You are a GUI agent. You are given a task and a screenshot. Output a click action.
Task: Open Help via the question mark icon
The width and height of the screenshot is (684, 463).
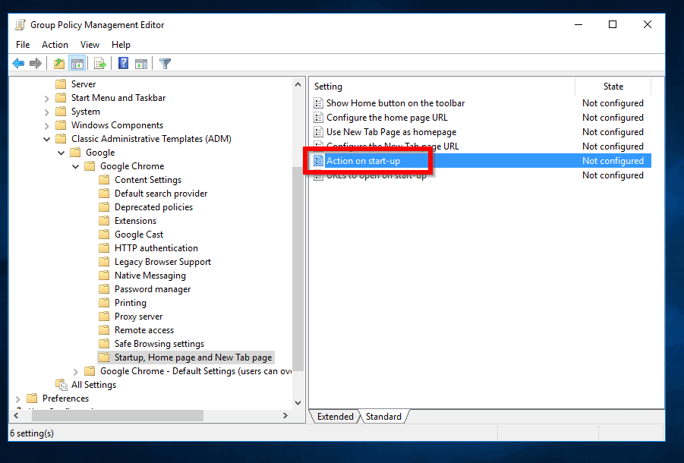click(x=123, y=64)
